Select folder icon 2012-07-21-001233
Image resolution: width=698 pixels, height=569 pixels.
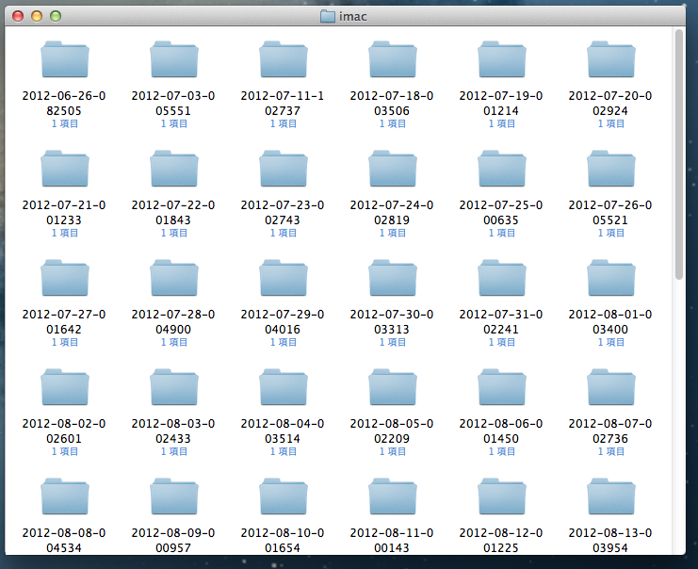[x=65, y=169]
